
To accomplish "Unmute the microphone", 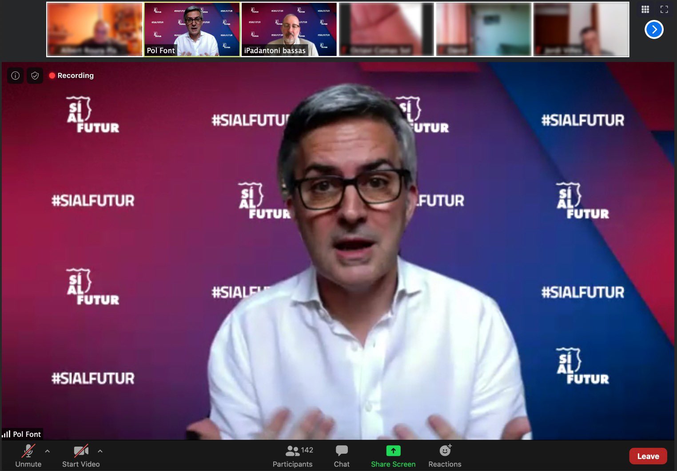I will point(28,456).
